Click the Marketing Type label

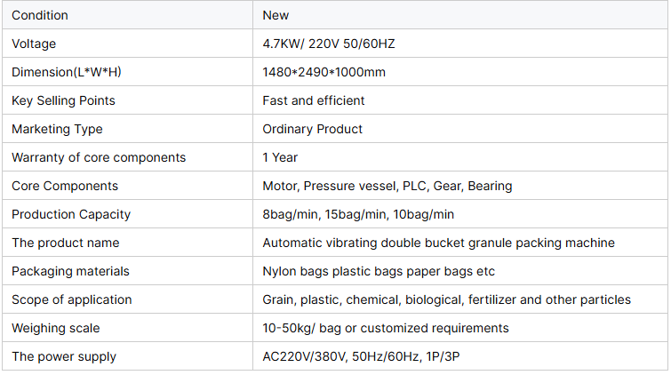tap(57, 129)
